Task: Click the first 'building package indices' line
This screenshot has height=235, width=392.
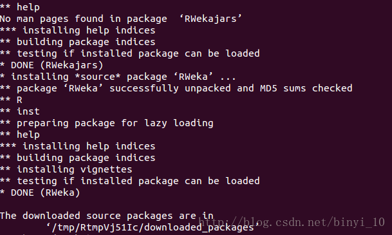Action: [77, 42]
